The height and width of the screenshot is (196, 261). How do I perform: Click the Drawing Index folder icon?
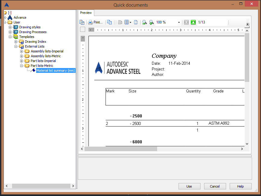21,42
